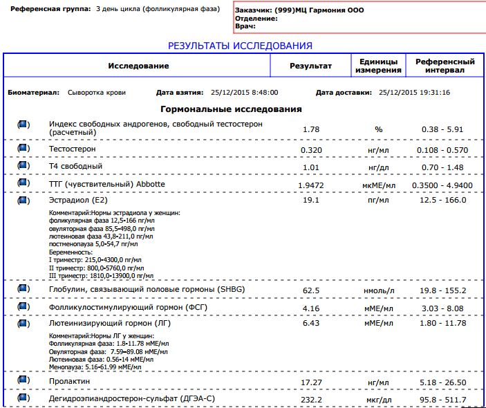Click the blue icon beside Тестостерон
Viewport: 486px width, 408px height.
[x=23, y=148]
